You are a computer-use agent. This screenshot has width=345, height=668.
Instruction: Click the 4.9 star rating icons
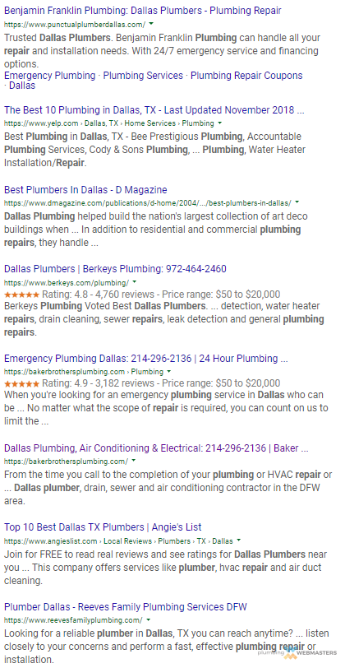21,383
